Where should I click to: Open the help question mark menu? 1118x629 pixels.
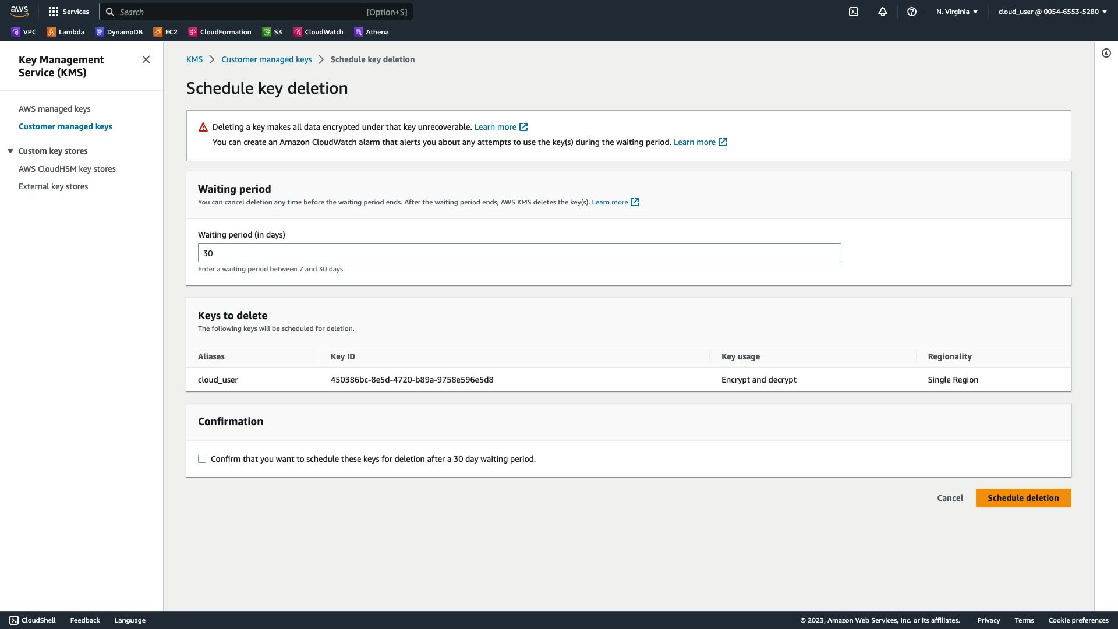(x=912, y=12)
